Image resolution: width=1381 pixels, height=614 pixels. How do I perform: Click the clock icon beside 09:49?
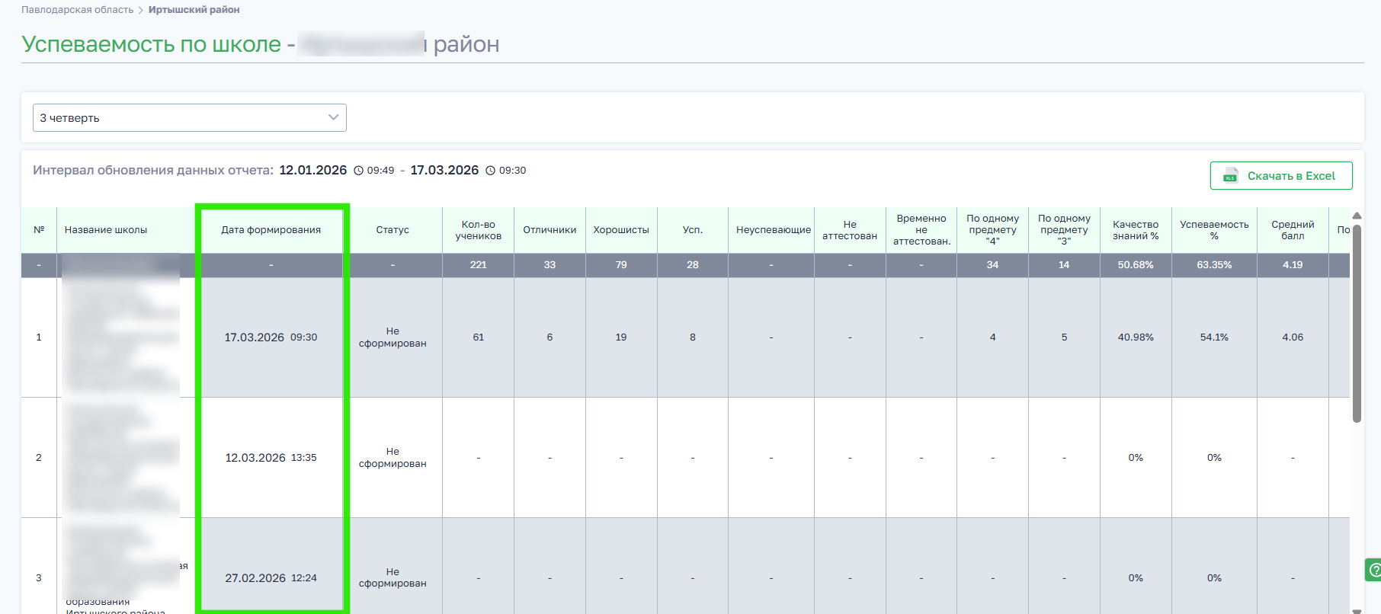[358, 171]
